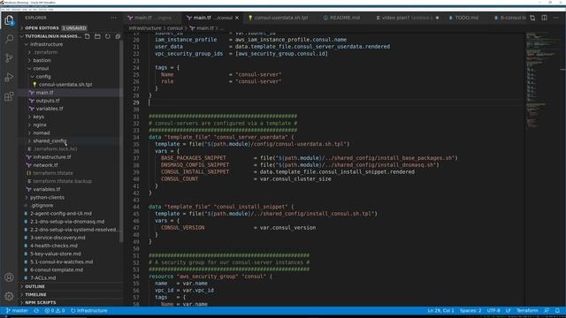Open the Accounts menu icon
566x318 pixels.
tap(9, 276)
